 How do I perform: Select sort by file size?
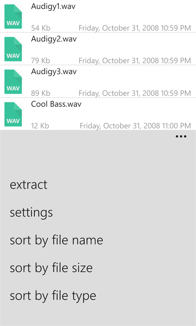tap(51, 268)
